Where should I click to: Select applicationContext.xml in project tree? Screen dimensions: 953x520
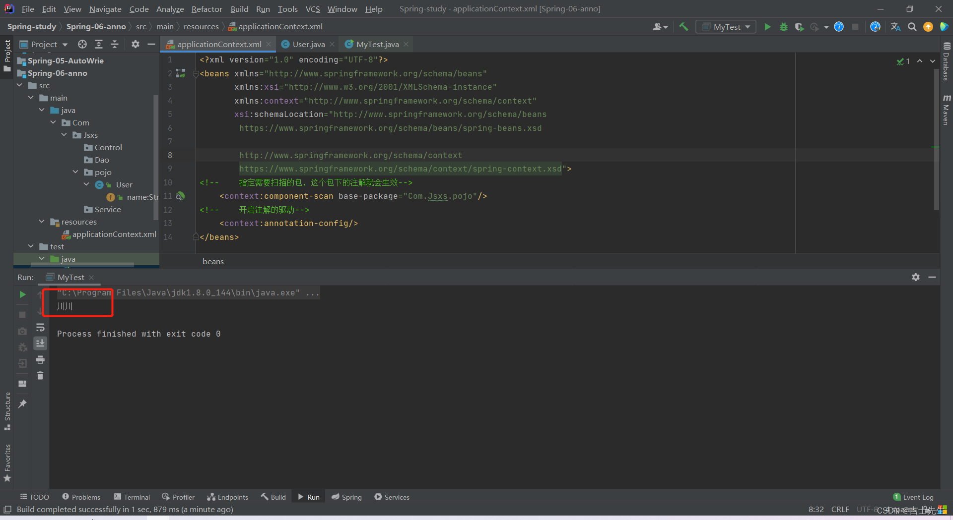click(x=114, y=234)
